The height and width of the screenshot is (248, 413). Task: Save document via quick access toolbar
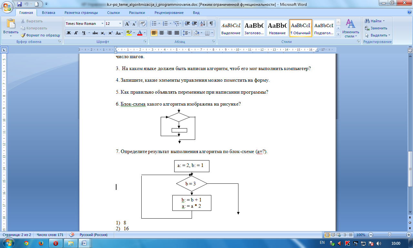[x=19, y=4]
